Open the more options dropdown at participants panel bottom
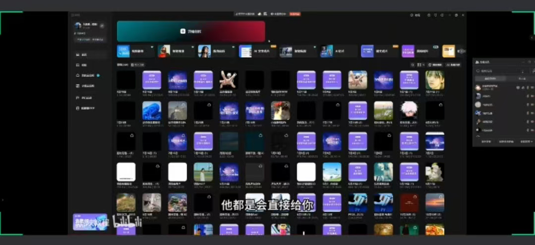This screenshot has width=535, height=245. point(526,142)
